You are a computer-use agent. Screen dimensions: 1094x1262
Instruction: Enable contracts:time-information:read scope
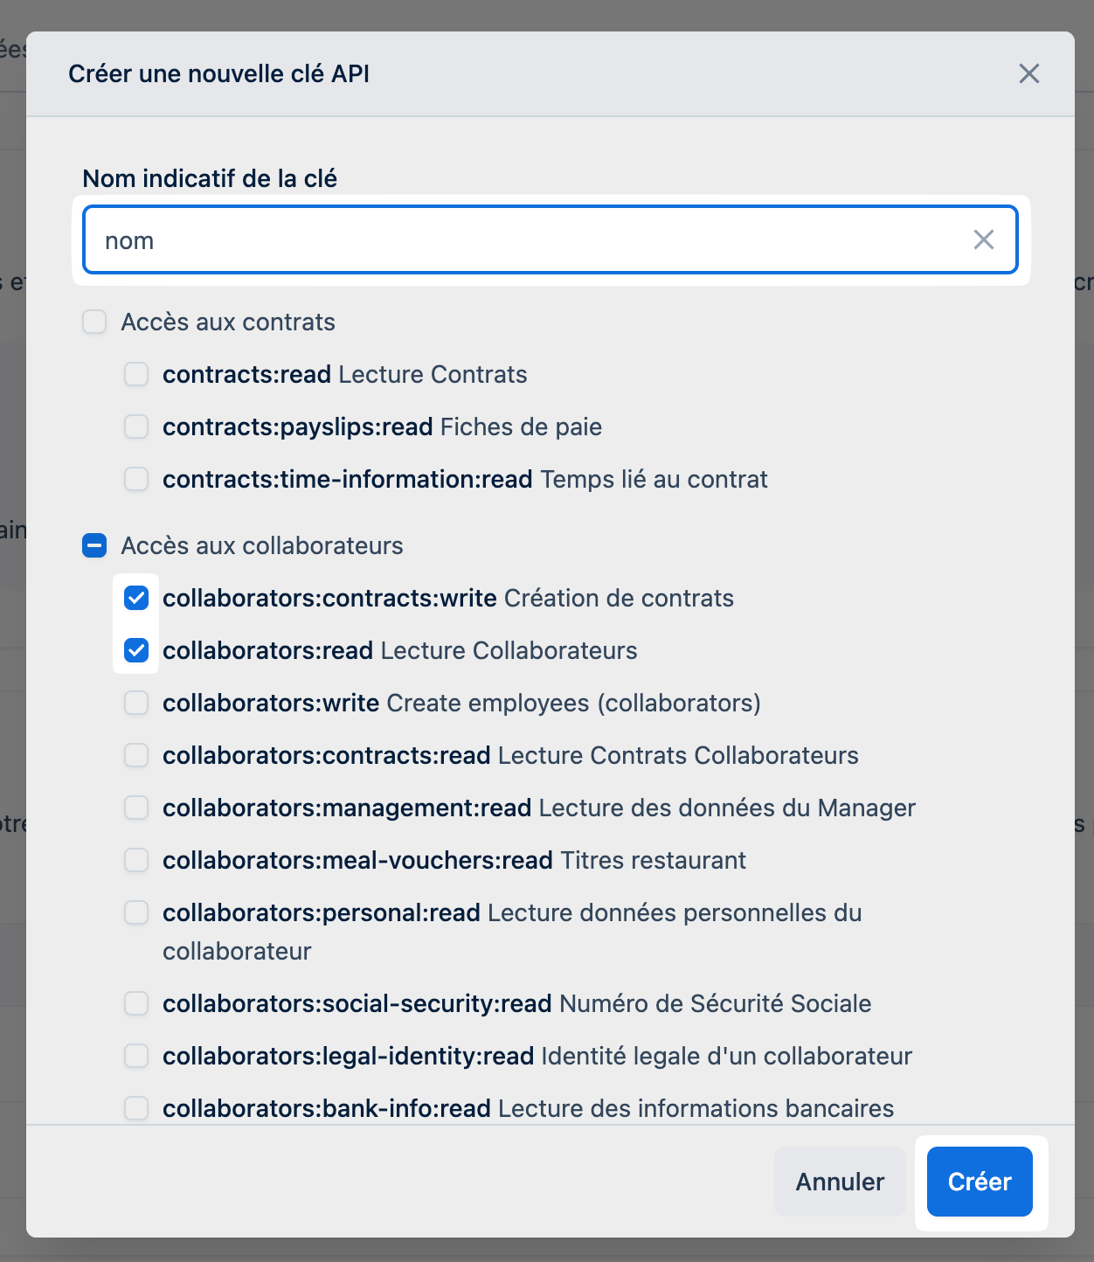click(136, 479)
